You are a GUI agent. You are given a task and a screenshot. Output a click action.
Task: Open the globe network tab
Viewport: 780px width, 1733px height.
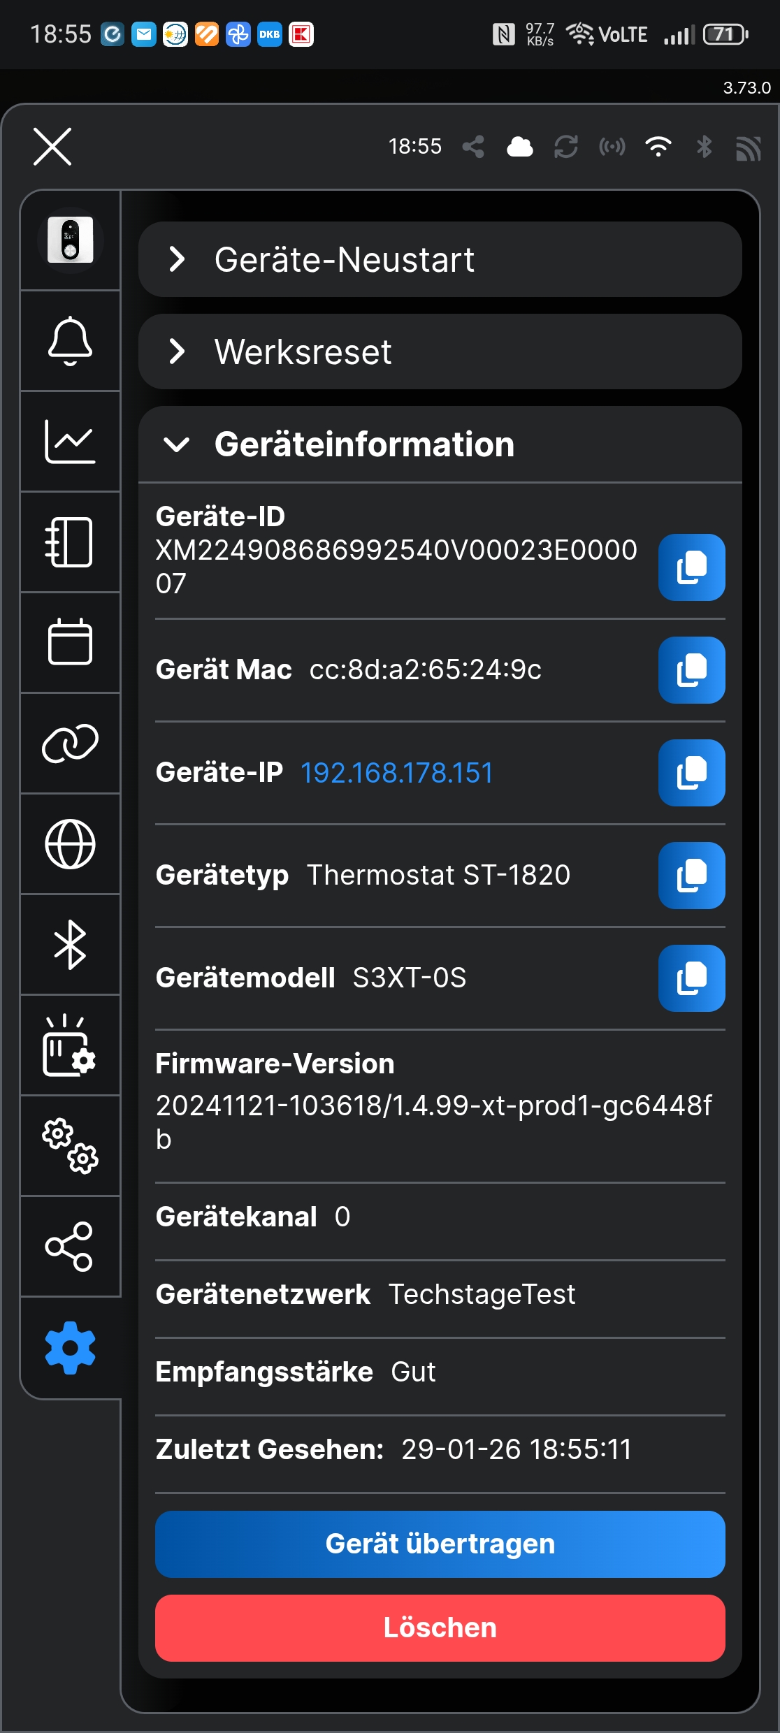(70, 843)
